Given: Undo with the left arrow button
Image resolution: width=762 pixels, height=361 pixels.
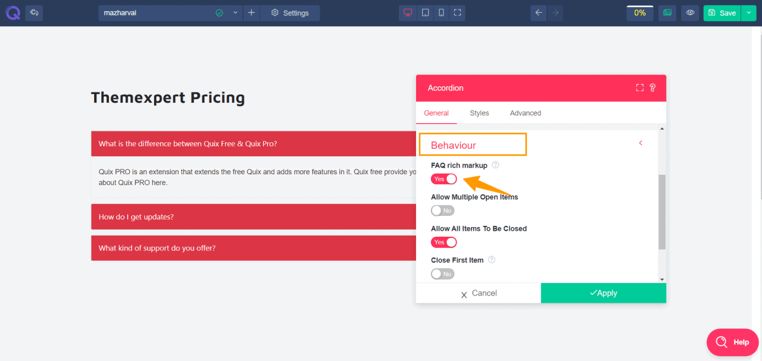Looking at the screenshot, I should (539, 12).
